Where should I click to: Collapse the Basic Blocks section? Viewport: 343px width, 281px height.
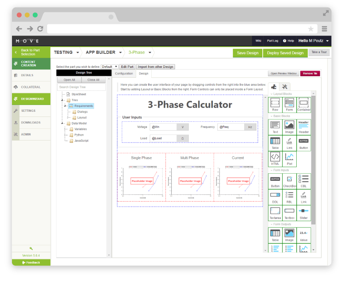[x=280, y=116]
